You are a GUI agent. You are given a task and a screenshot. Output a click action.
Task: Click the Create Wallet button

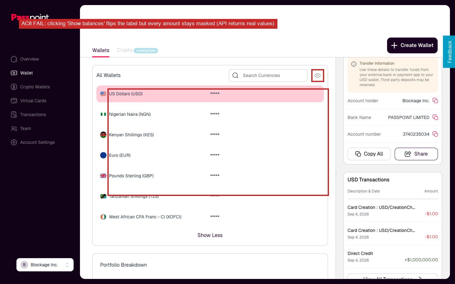pos(412,45)
